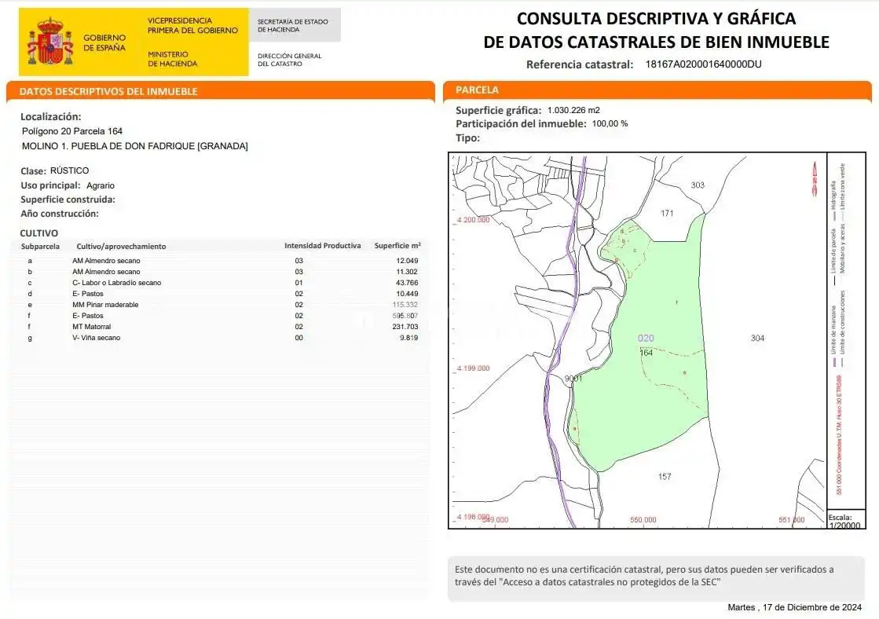879x619 pixels.
Task: Click the 'Escala: 1/20000' box
Action: click(847, 521)
